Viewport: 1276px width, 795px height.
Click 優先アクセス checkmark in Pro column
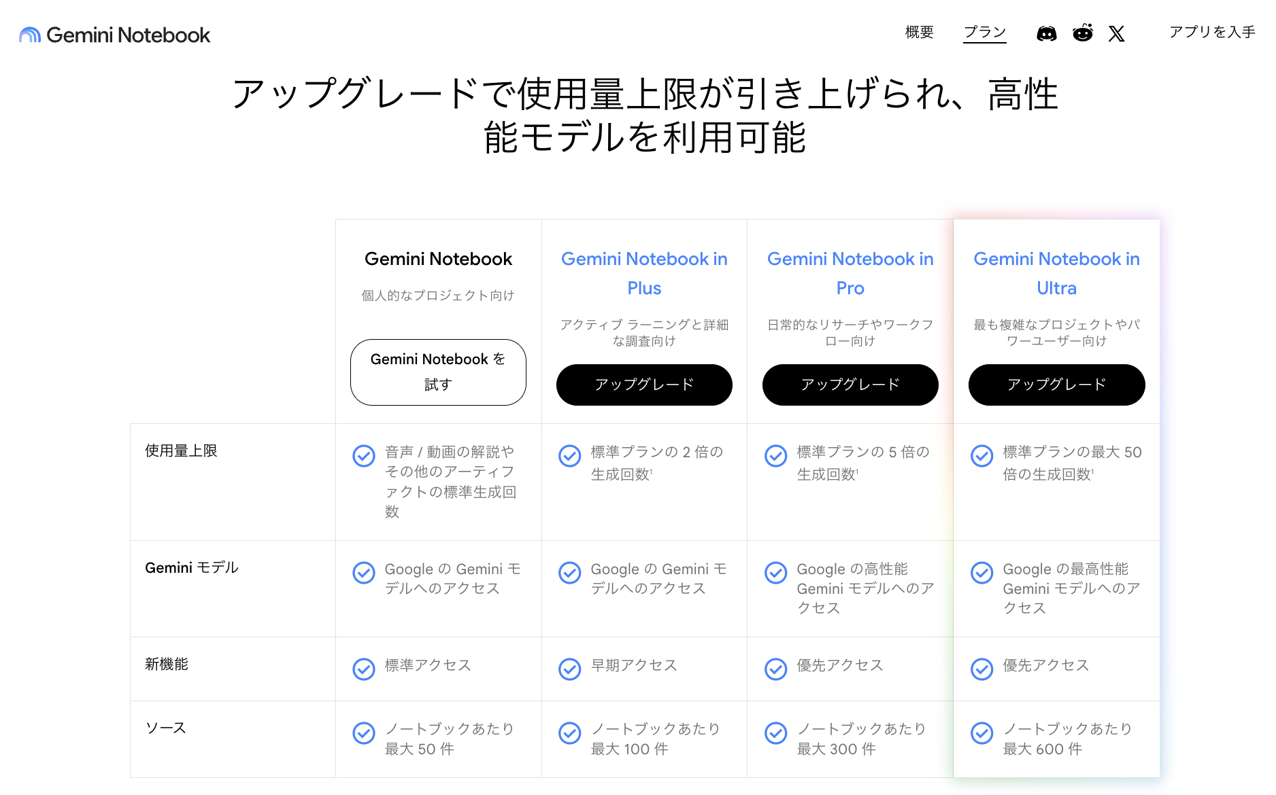click(x=776, y=669)
